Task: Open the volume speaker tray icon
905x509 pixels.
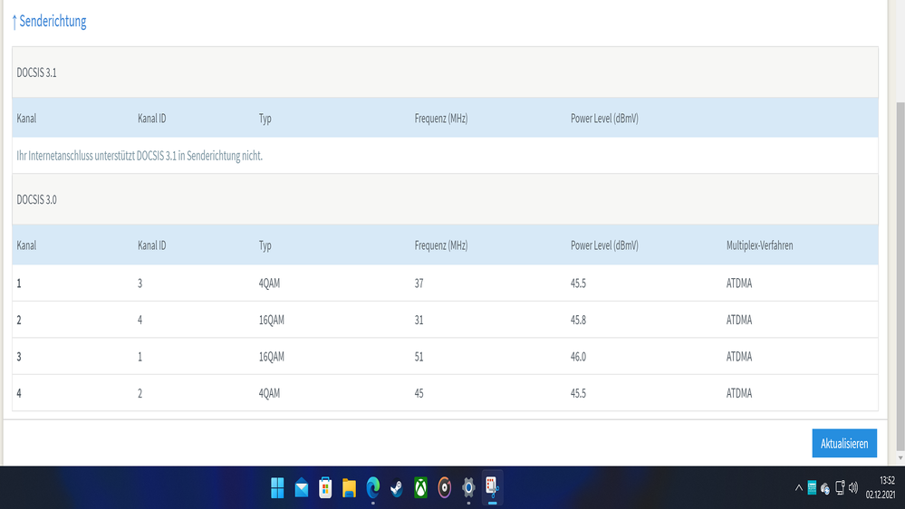Action: (x=853, y=487)
